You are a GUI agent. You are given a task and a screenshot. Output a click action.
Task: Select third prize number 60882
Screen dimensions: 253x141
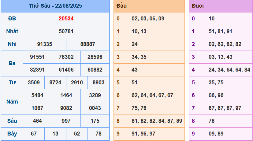[95, 70]
